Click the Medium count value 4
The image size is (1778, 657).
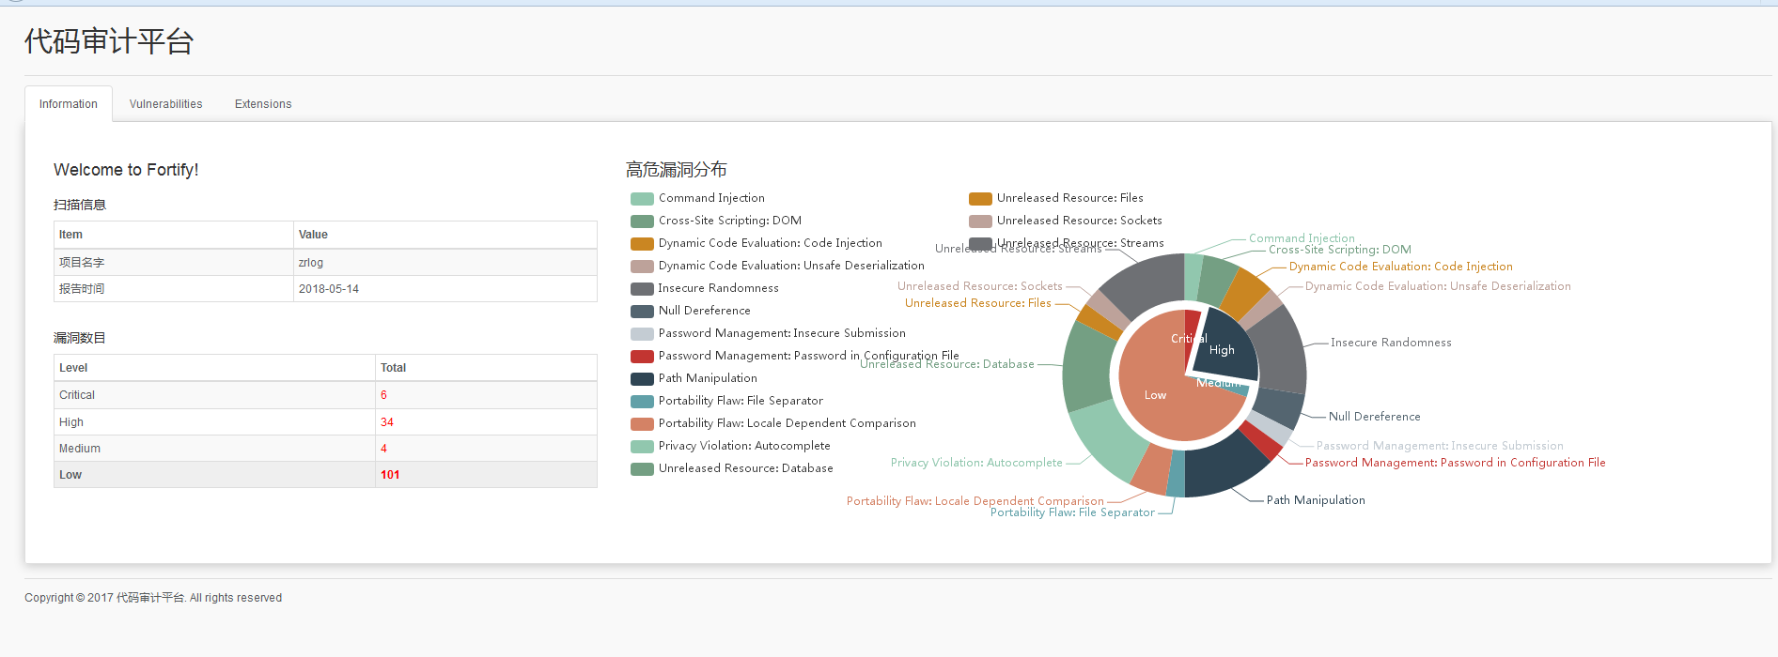383,449
